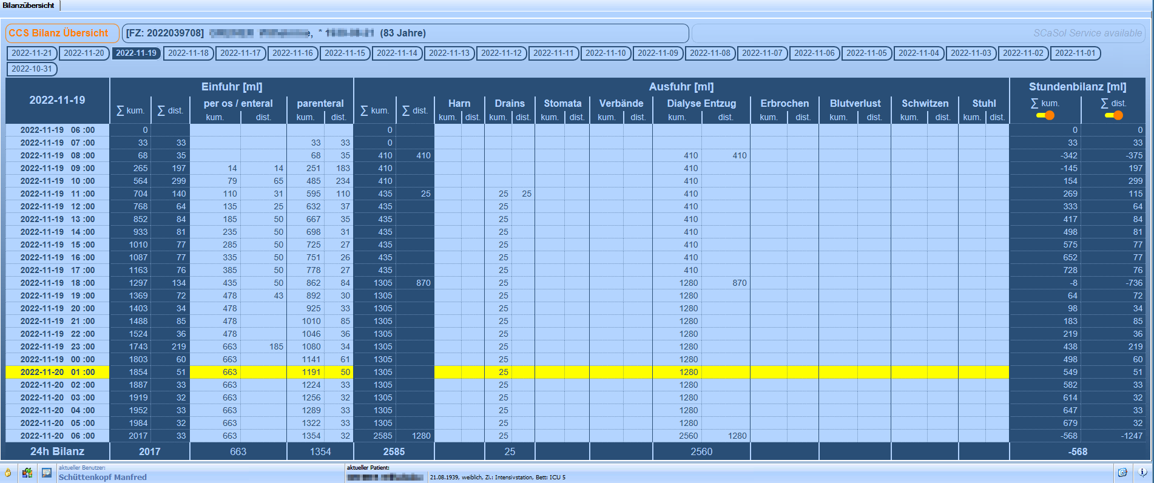Viewport: 1154px width, 483px height.
Task: Switch to the 2022-11-09 date tab
Action: [x=658, y=53]
